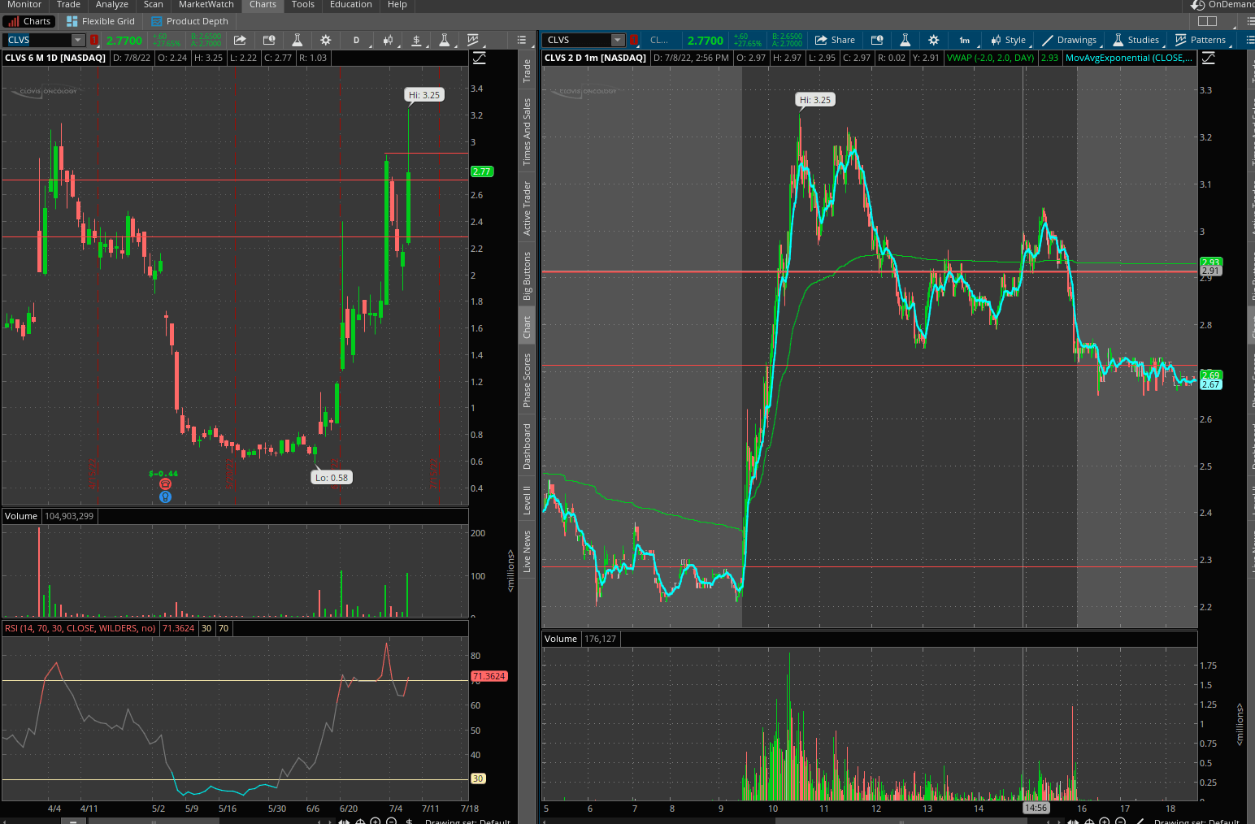
Task: Click the red phone event icon on chart
Action: (x=165, y=484)
